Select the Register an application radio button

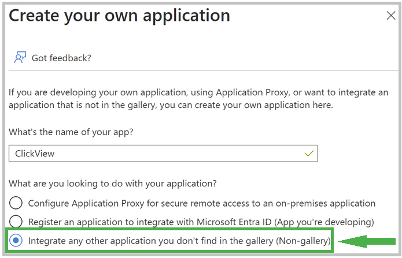point(16,222)
